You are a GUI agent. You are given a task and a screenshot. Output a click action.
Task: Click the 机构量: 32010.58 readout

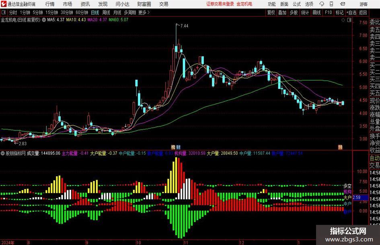(190, 153)
